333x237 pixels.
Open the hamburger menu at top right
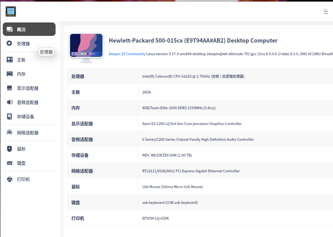326,12
